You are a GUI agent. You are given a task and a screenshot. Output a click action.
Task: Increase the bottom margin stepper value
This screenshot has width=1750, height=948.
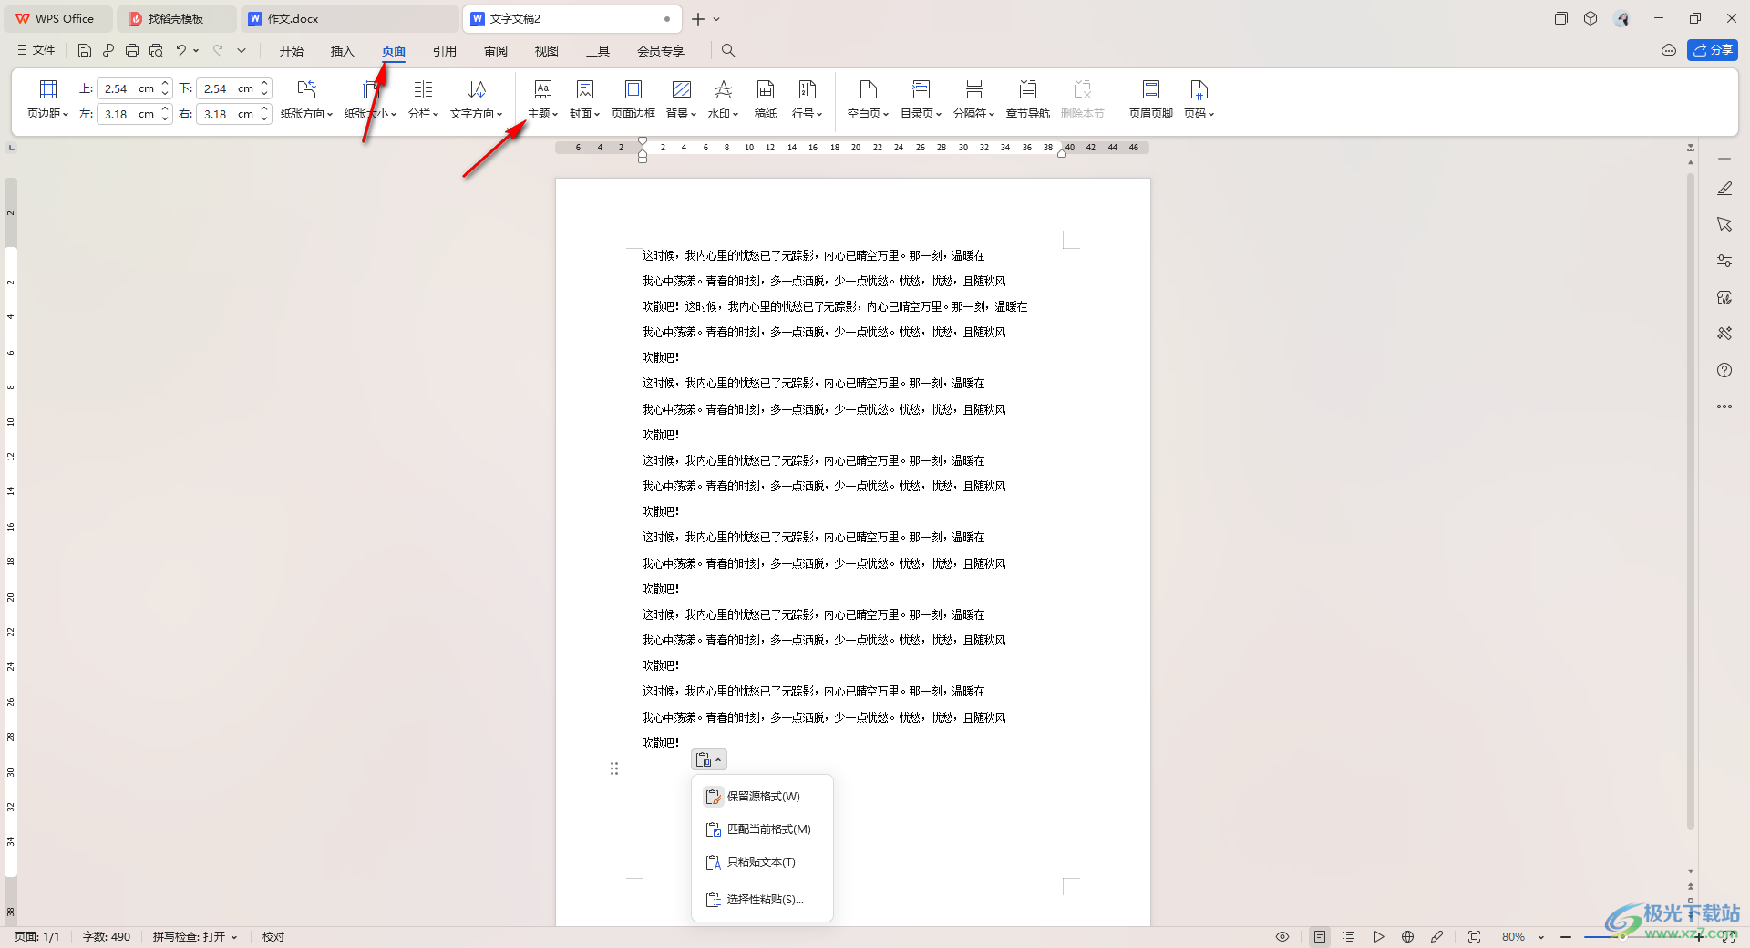point(264,84)
